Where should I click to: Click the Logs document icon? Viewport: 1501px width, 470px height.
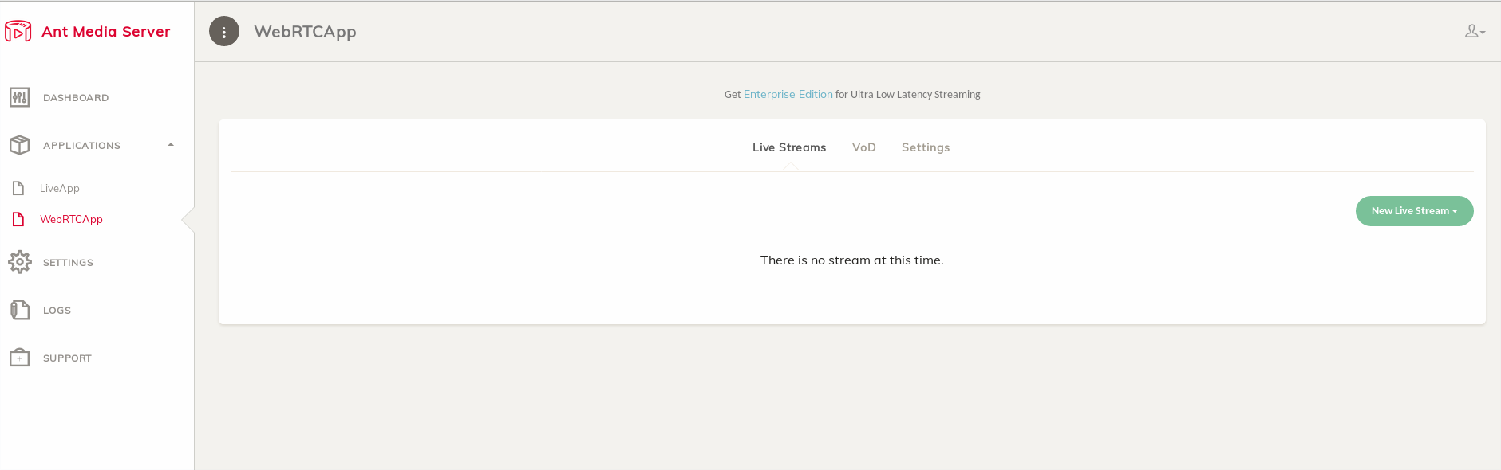click(20, 310)
